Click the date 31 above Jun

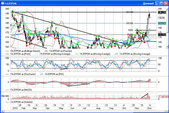[x=71, y=105]
